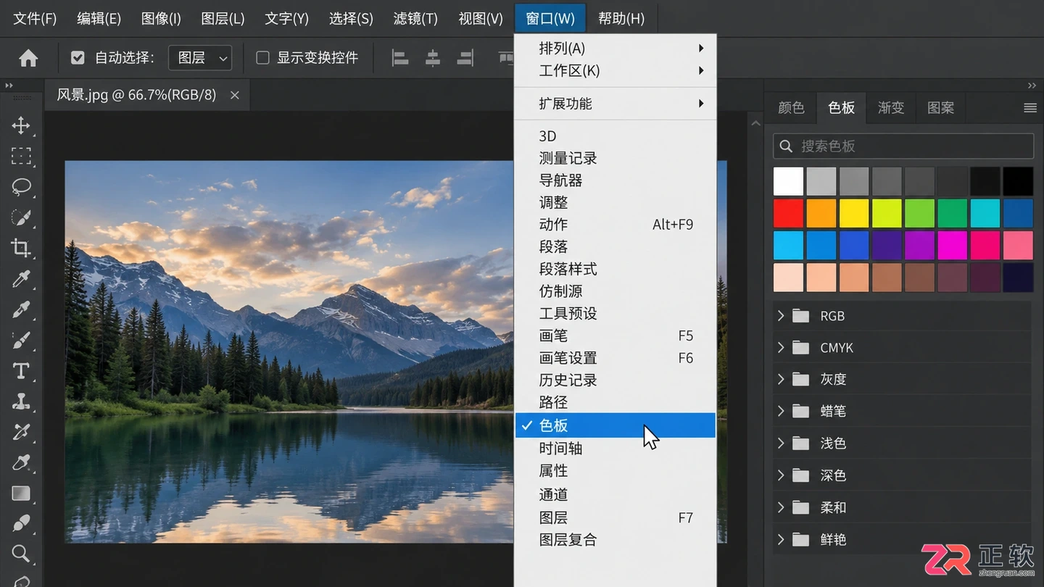Switch to the 渐变 panel tab

pos(891,108)
